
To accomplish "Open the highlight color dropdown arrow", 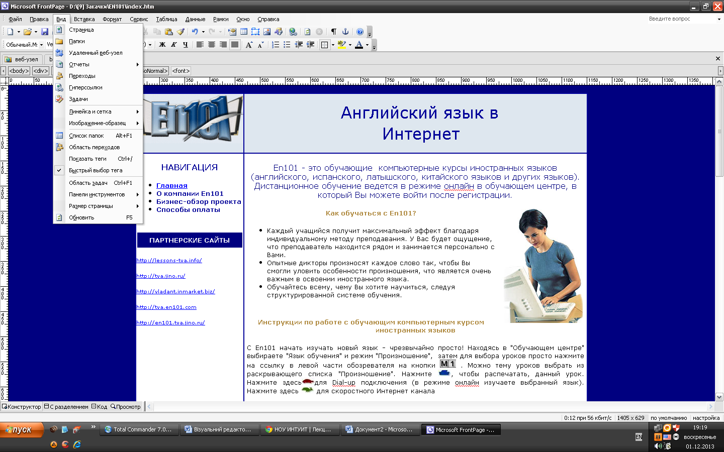I will coord(350,45).
